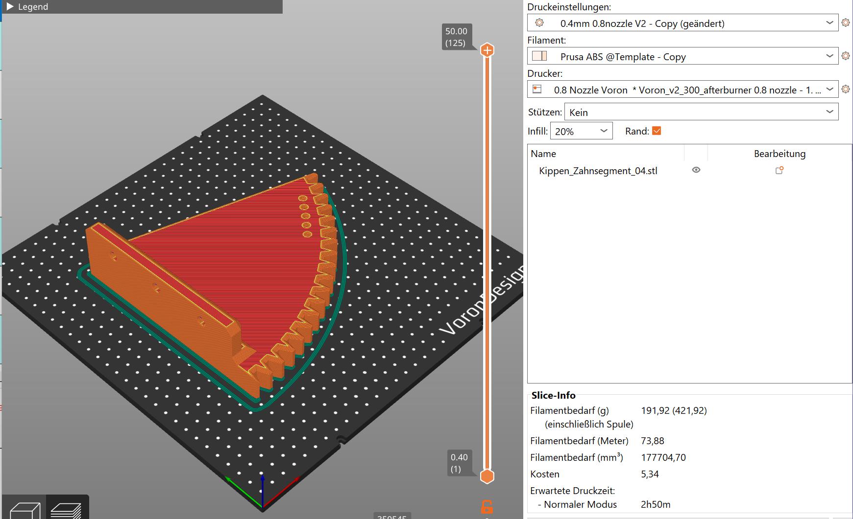Open the Infill 20% combo box
This screenshot has height=519, width=853.
point(581,131)
